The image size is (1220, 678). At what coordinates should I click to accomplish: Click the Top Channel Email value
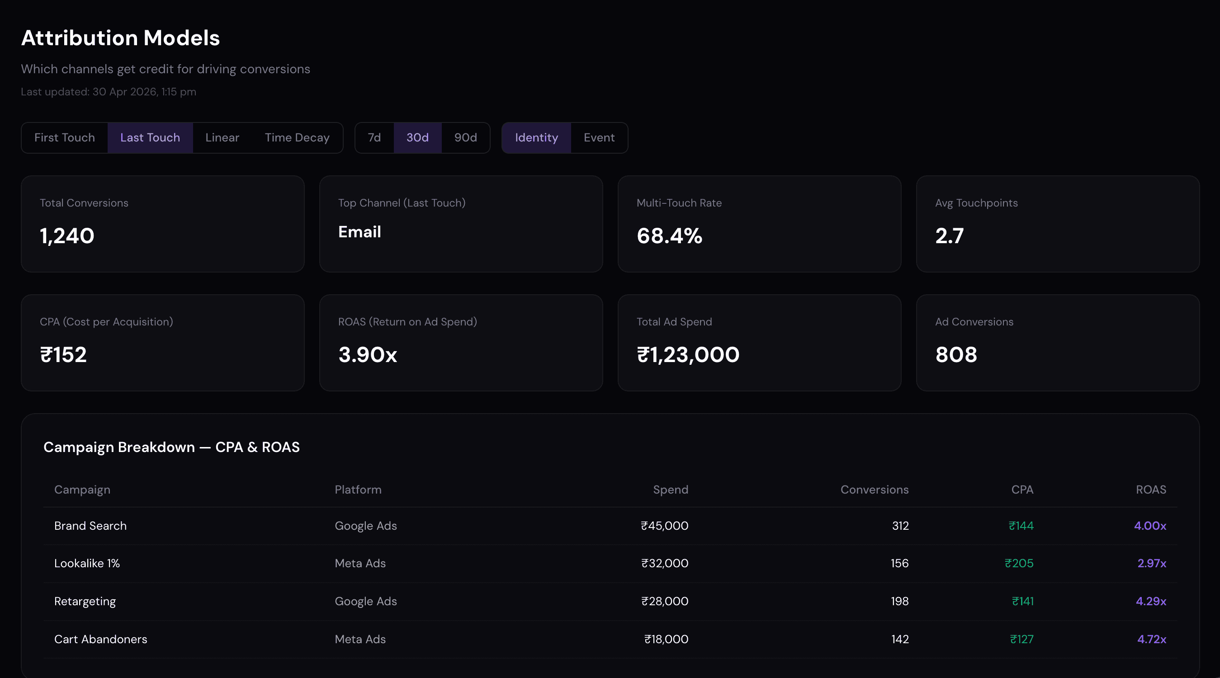coord(359,232)
